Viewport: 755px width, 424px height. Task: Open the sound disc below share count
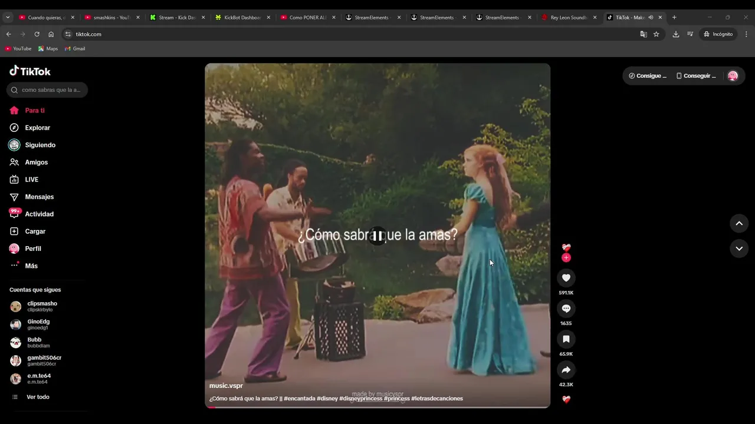coord(566,399)
